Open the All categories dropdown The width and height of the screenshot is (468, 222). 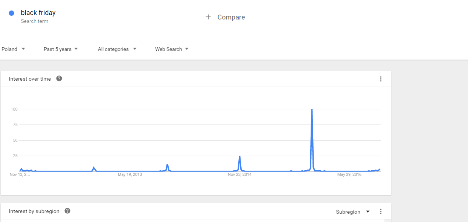pyautogui.click(x=117, y=49)
